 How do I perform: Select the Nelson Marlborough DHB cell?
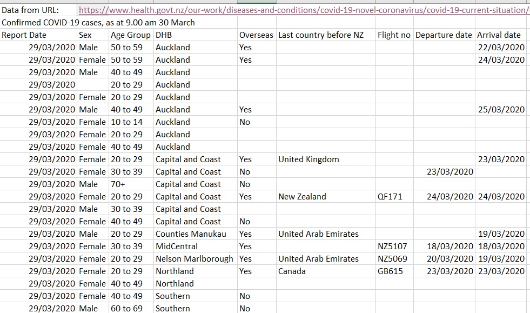194,259
